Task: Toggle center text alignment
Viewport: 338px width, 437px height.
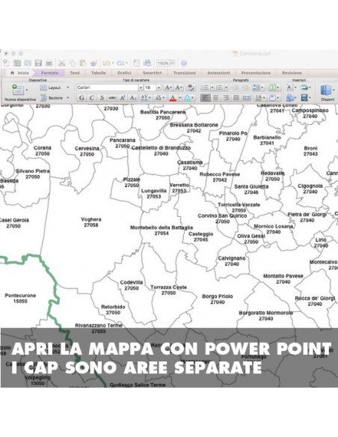Action: coord(215,98)
